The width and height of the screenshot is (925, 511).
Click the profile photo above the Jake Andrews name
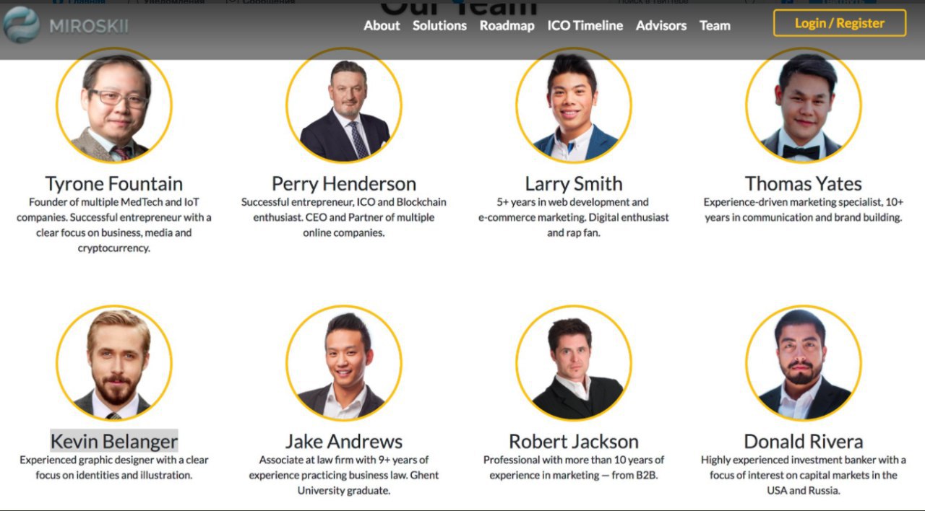(x=344, y=363)
